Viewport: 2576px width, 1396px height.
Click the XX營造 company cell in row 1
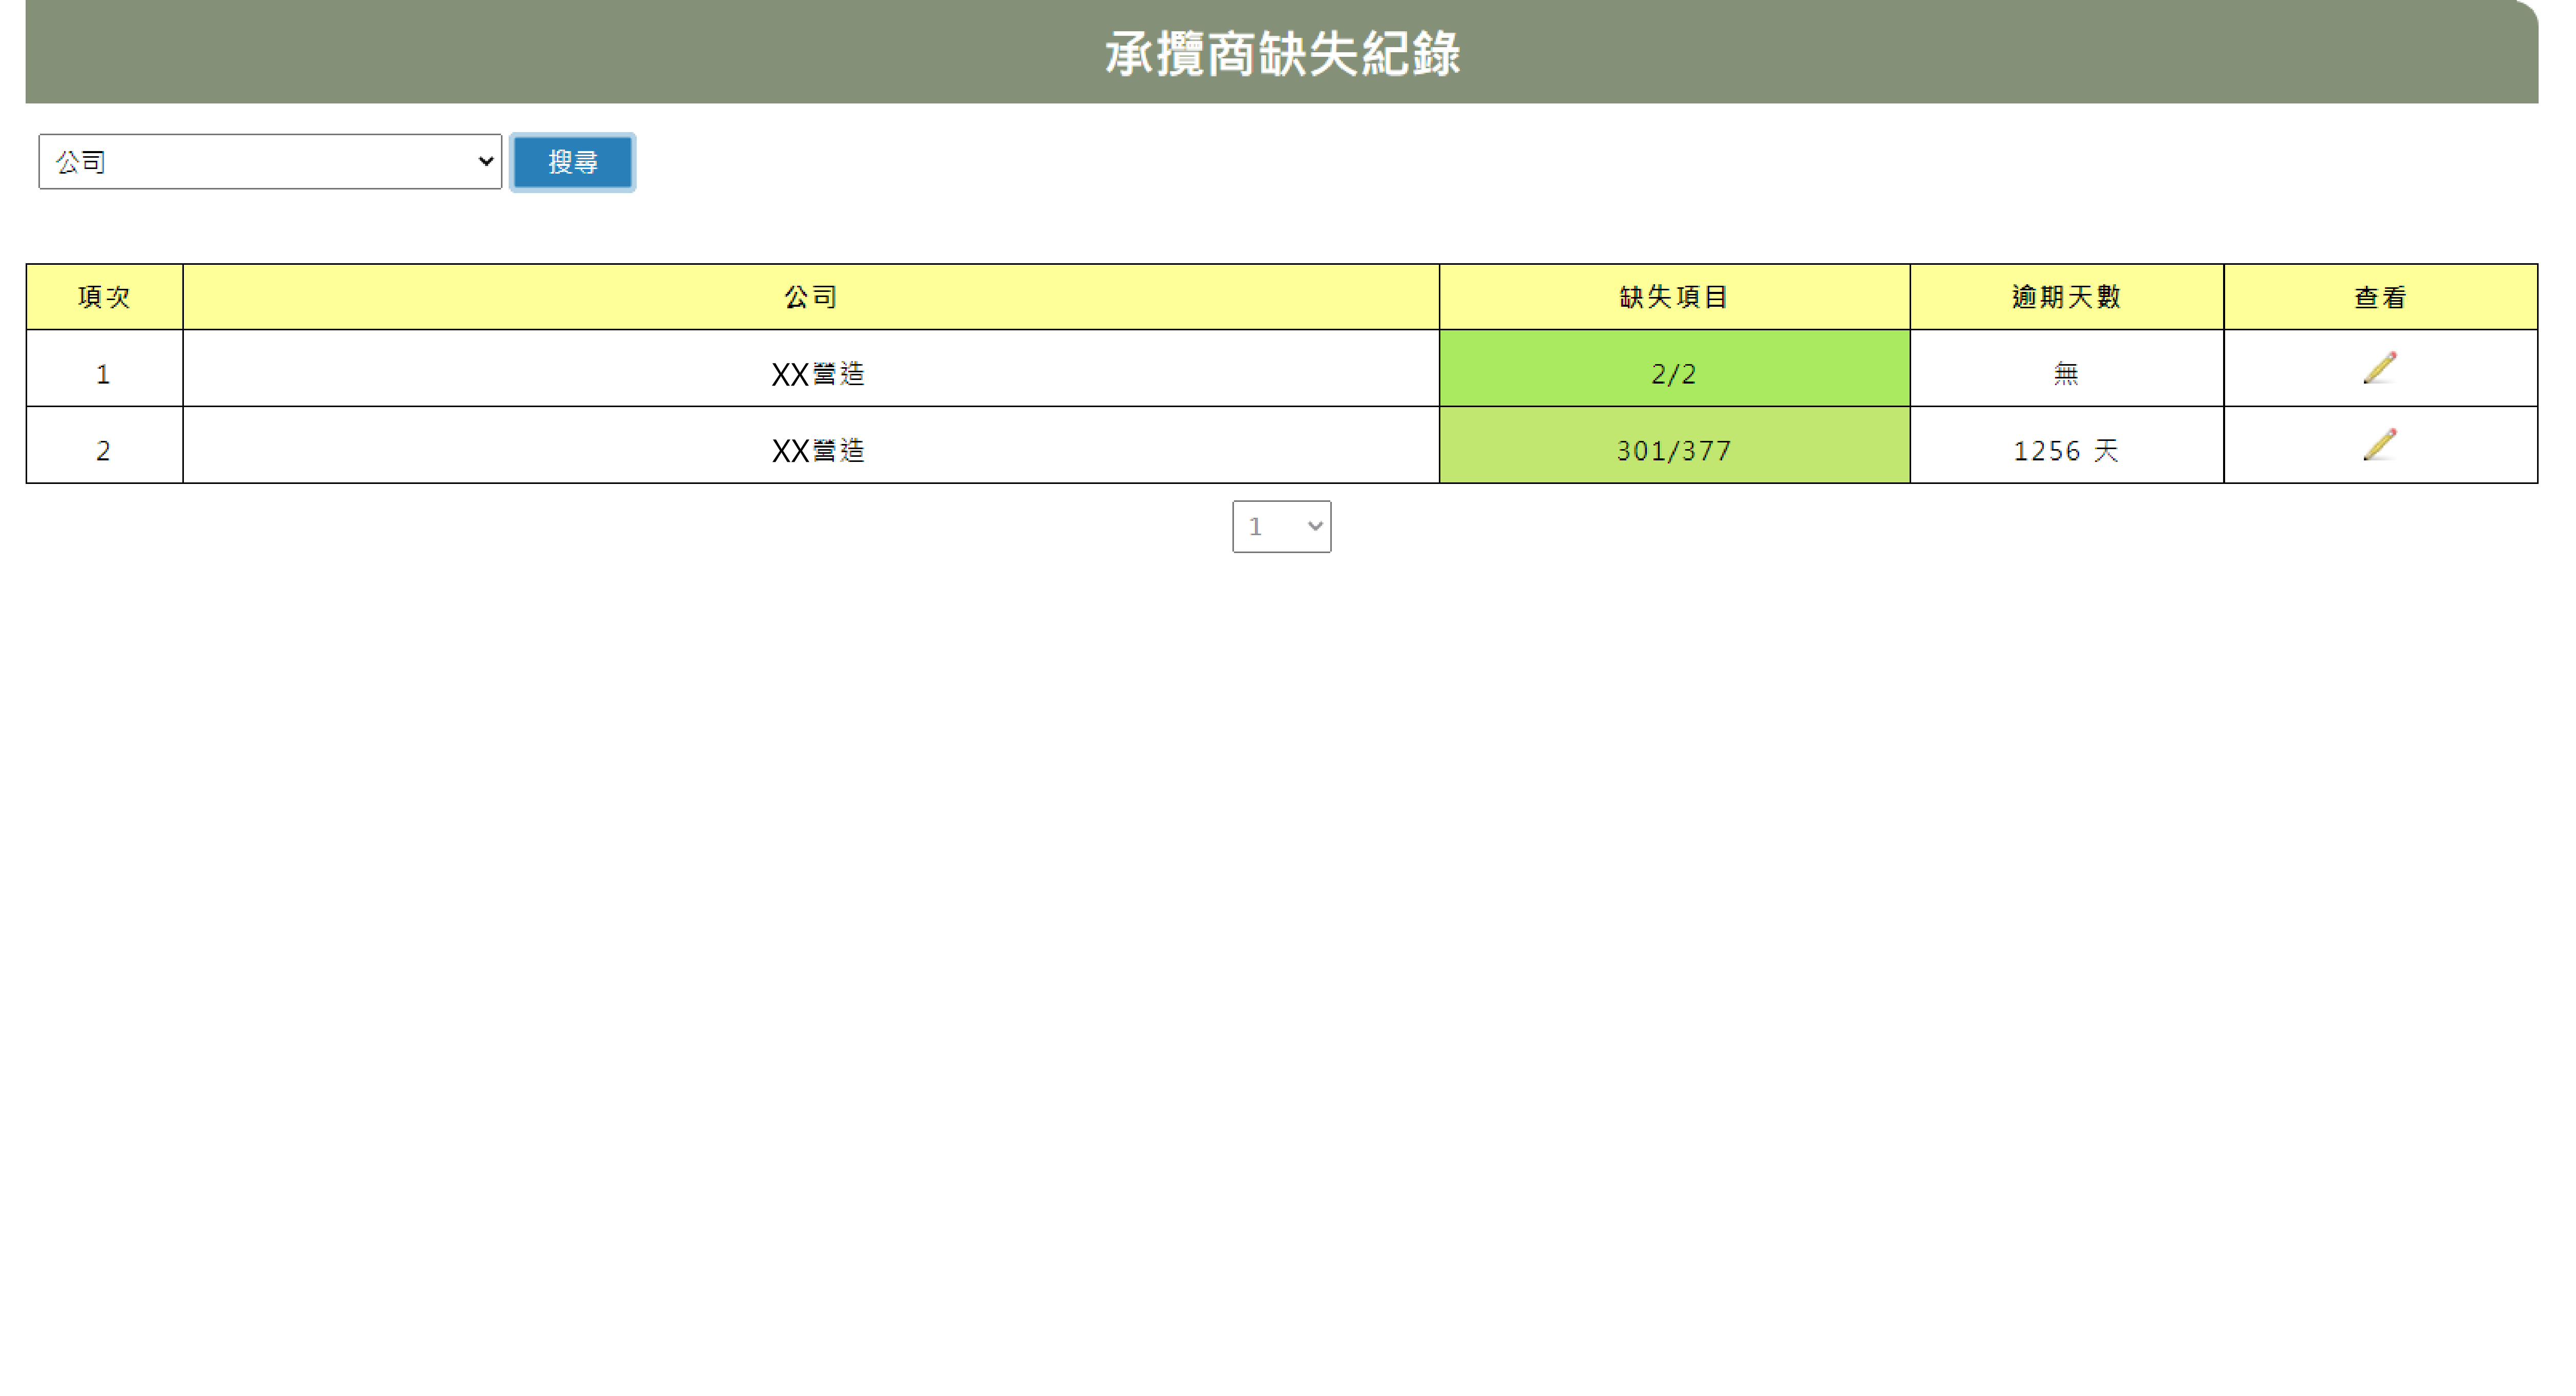(x=811, y=368)
